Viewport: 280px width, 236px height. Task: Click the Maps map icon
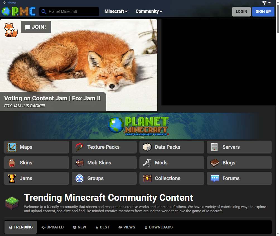click(12, 147)
